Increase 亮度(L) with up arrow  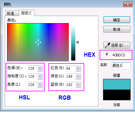[40, 84]
